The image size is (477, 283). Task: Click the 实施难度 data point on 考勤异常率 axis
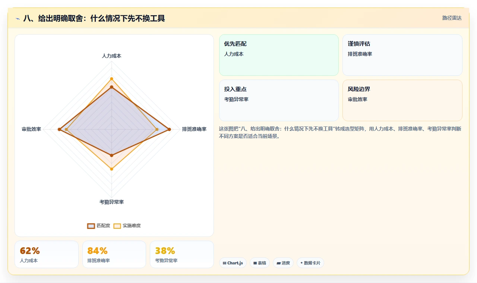[111, 169]
